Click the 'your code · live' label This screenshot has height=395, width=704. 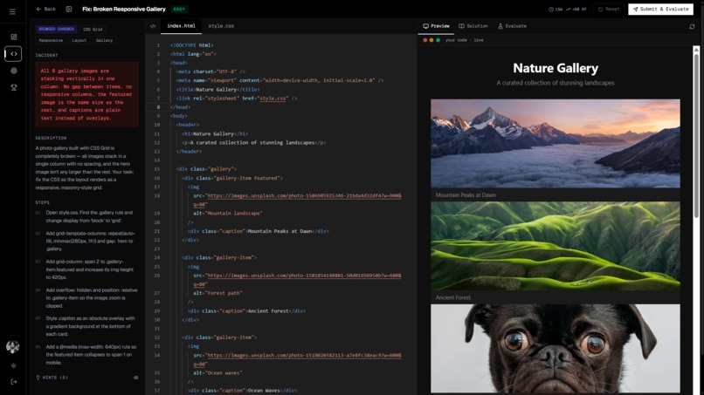465,40
